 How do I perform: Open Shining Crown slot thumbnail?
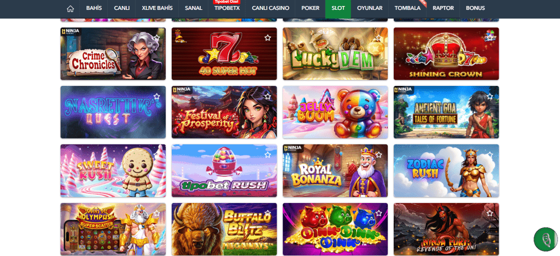click(446, 54)
